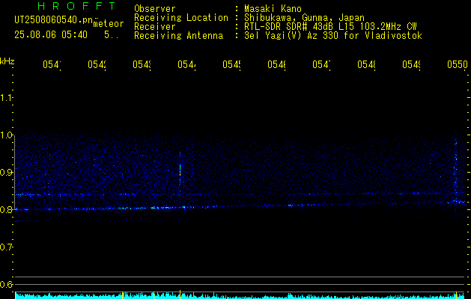The image size is (471, 299).
Task: Click the green HROFFT title
Action: (x=76, y=6)
